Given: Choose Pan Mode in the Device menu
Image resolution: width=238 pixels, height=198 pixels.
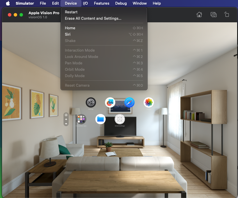Looking at the screenshot, I should coord(104,63).
